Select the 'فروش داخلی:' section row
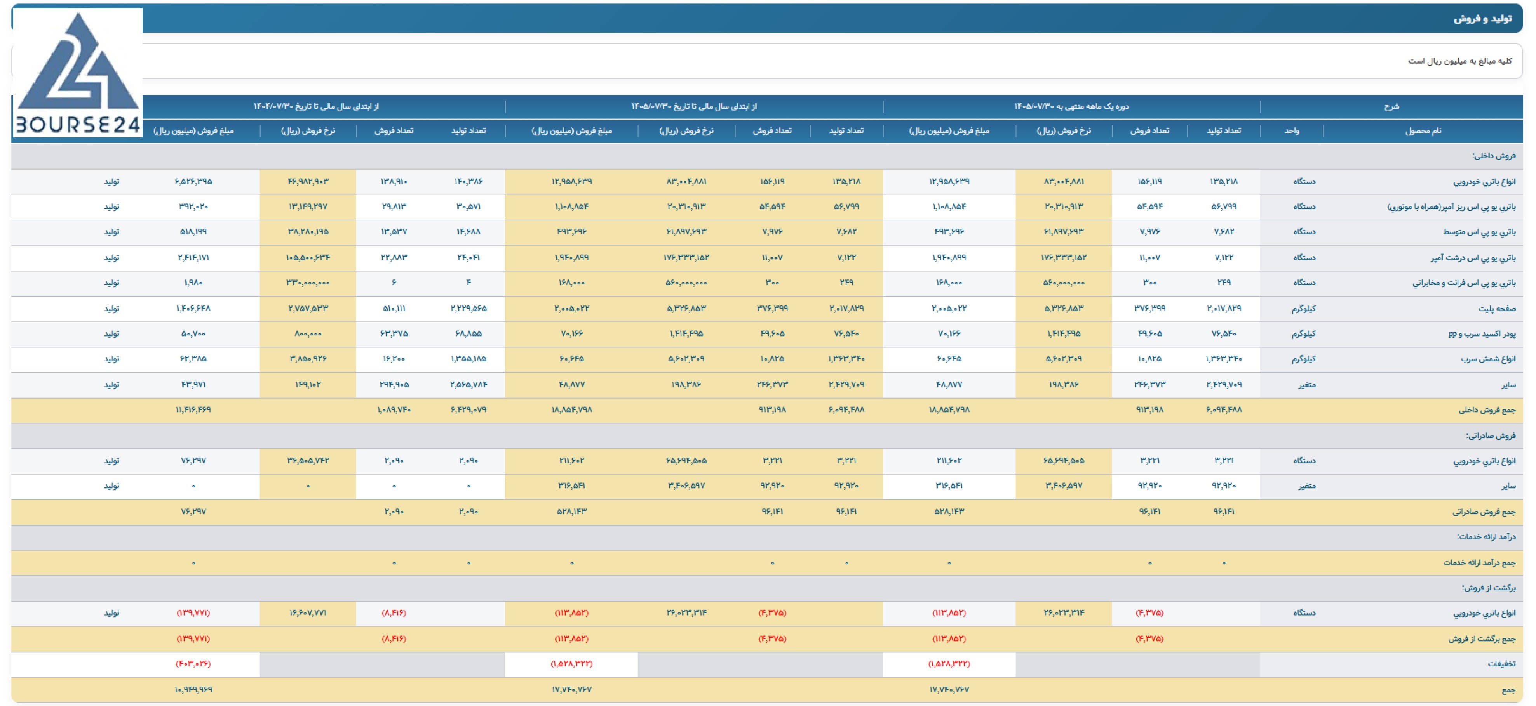The image size is (1536, 706). coord(767,156)
